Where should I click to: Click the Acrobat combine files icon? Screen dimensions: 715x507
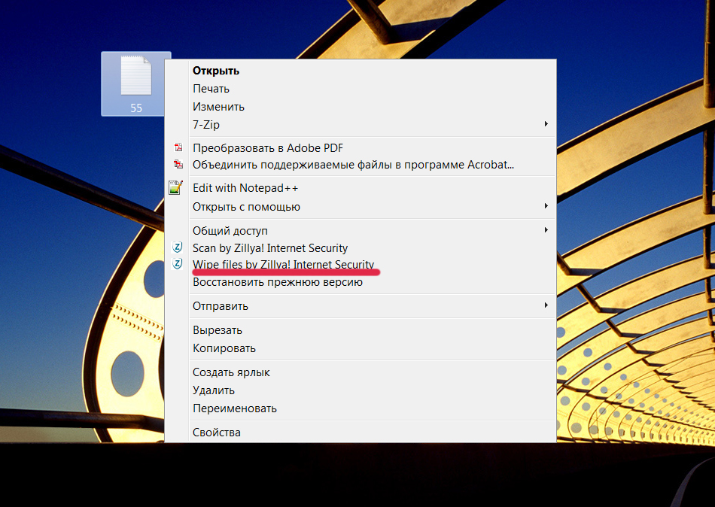pyautogui.click(x=178, y=164)
